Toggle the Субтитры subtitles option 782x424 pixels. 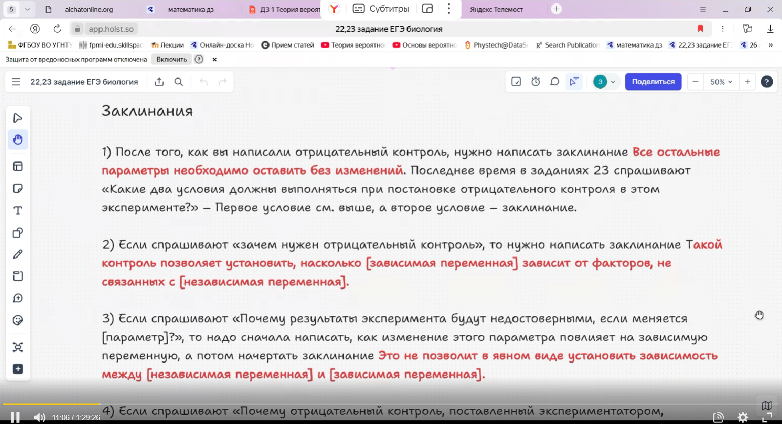point(381,9)
